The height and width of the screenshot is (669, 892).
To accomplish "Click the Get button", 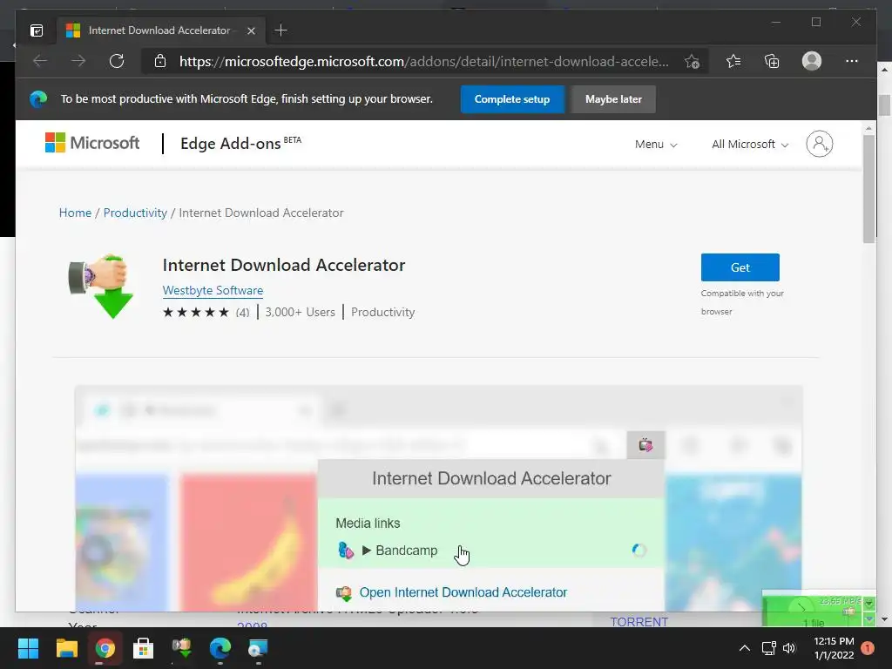I will (740, 267).
